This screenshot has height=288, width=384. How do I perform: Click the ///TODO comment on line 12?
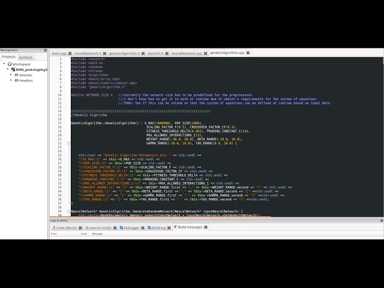point(224,103)
